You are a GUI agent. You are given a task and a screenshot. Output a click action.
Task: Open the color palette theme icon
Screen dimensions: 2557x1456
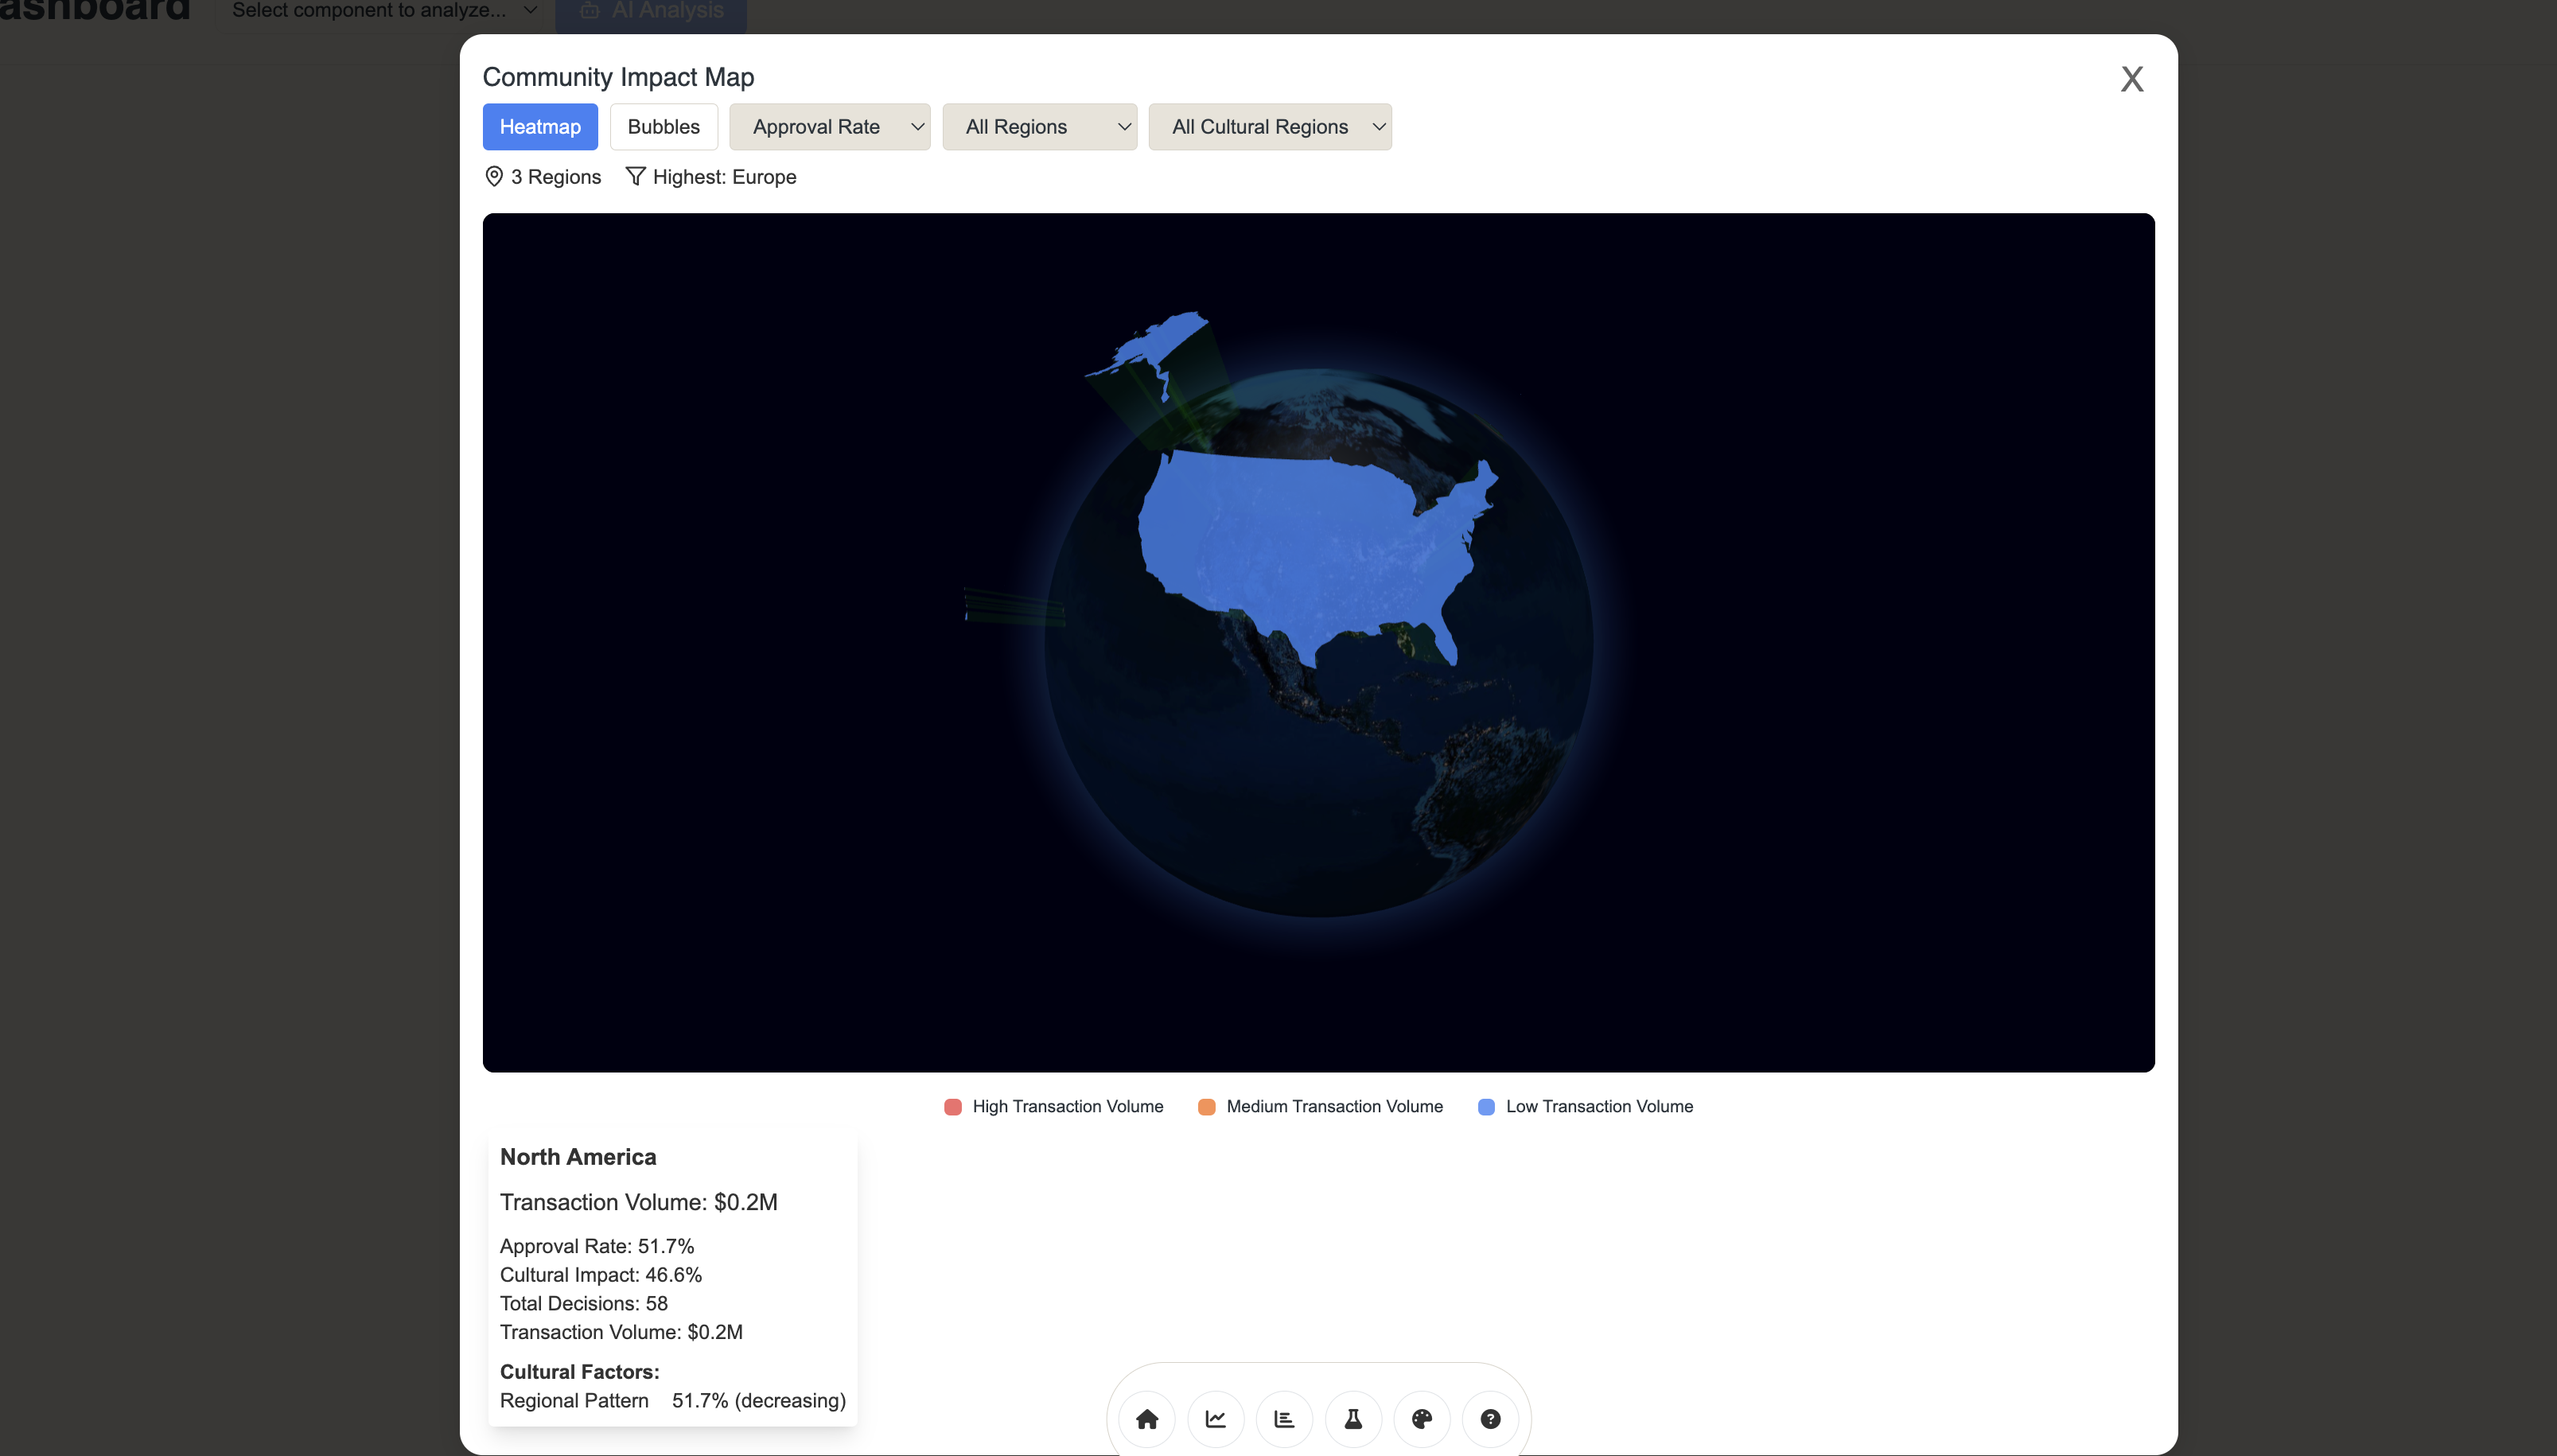(x=1422, y=1418)
